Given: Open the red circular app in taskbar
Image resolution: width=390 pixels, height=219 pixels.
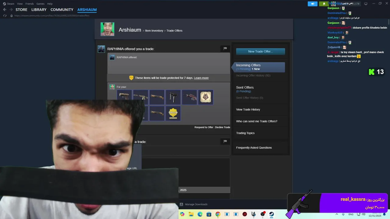Looking at the screenshot, I should [245, 214].
